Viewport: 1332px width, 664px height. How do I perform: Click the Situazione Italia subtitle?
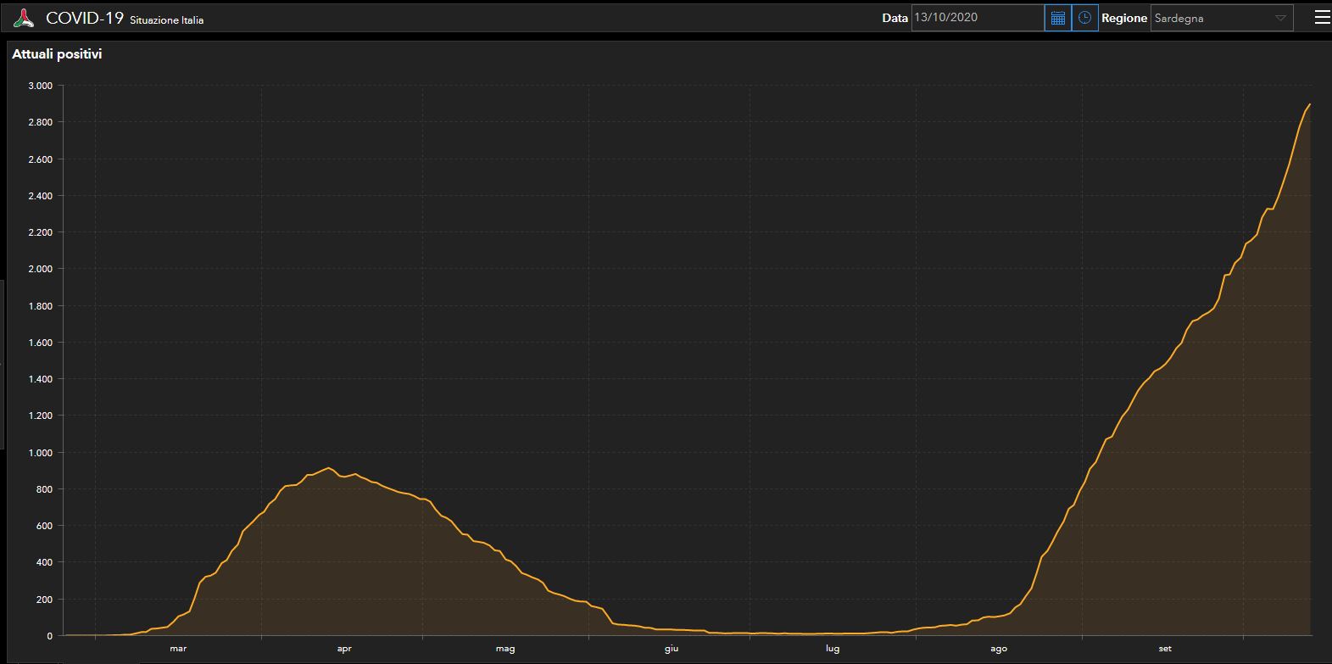[x=166, y=20]
